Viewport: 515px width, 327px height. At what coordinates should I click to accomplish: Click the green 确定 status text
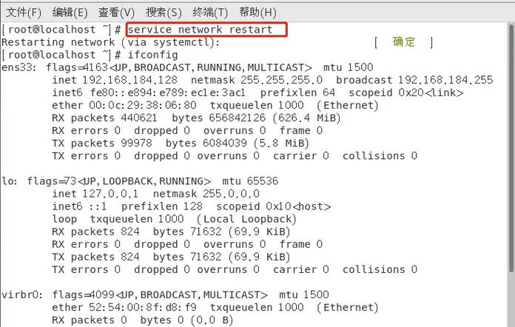pyautogui.click(x=404, y=41)
